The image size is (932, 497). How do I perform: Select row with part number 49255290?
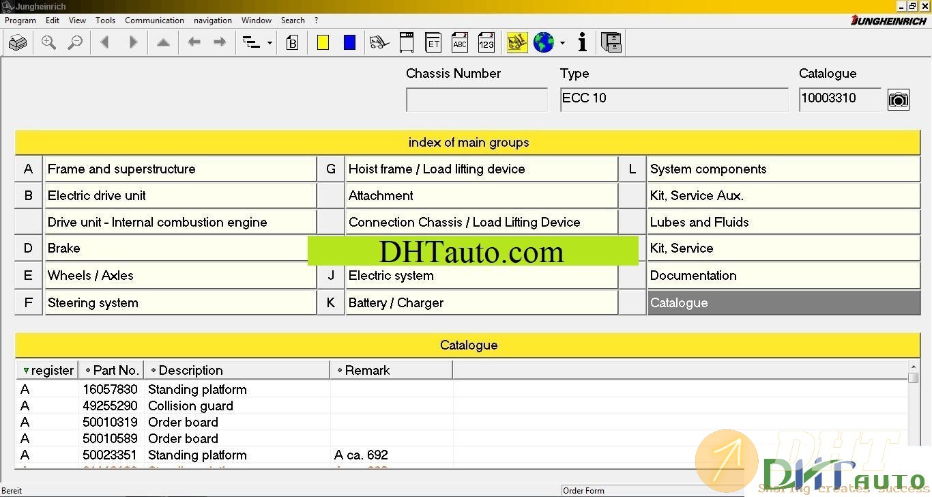[x=462, y=406]
